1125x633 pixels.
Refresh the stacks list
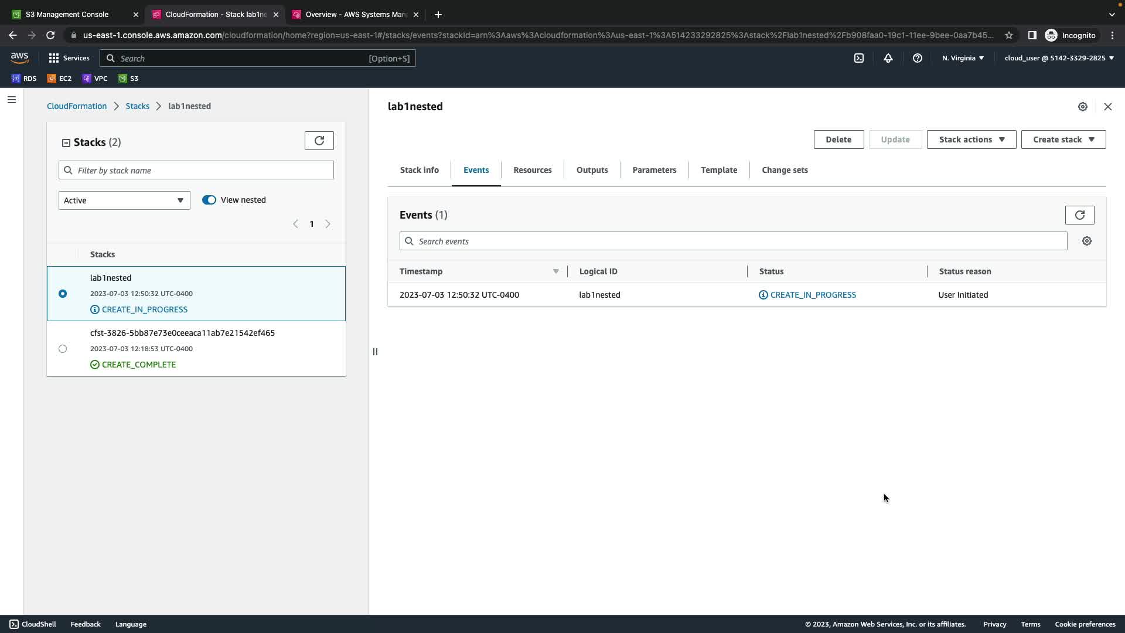(x=319, y=141)
